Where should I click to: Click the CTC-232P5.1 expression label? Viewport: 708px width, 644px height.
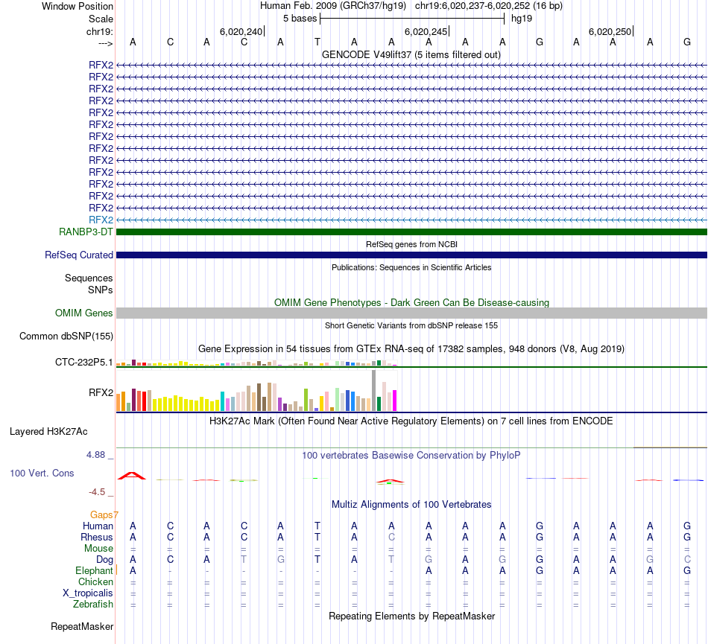(84, 362)
